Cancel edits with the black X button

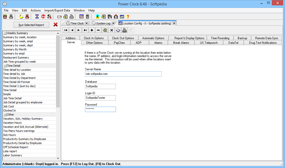click(112, 30)
